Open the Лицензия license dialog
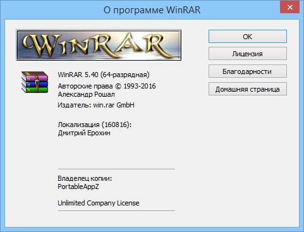This screenshot has height=232, width=304. 248,54
